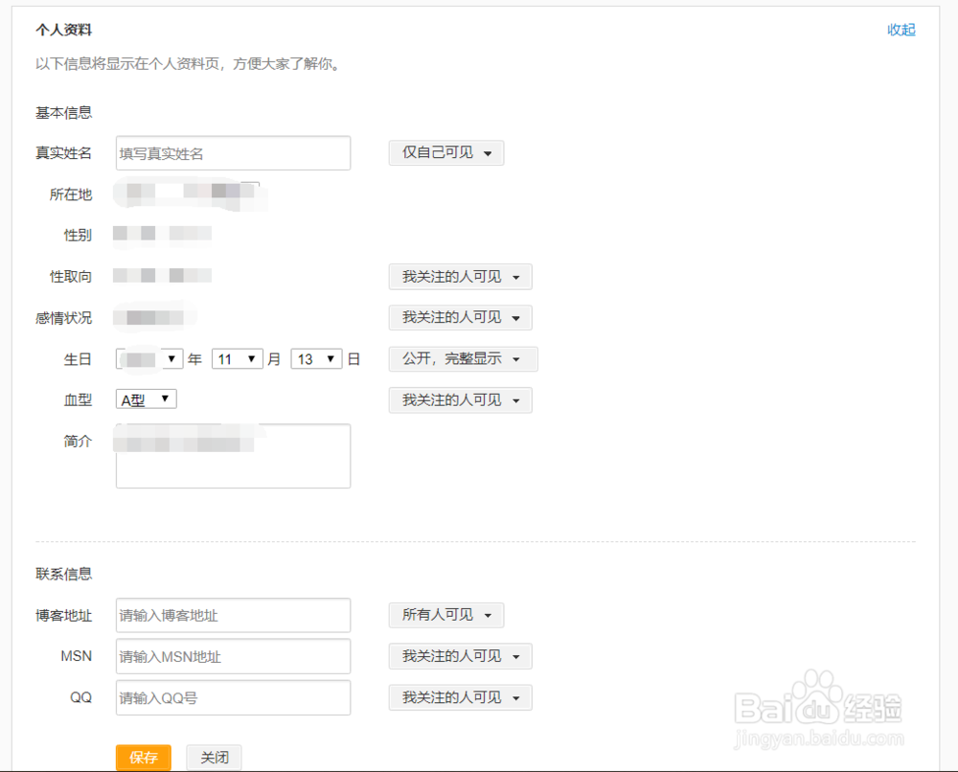Click the QQ number input field

[233, 697]
